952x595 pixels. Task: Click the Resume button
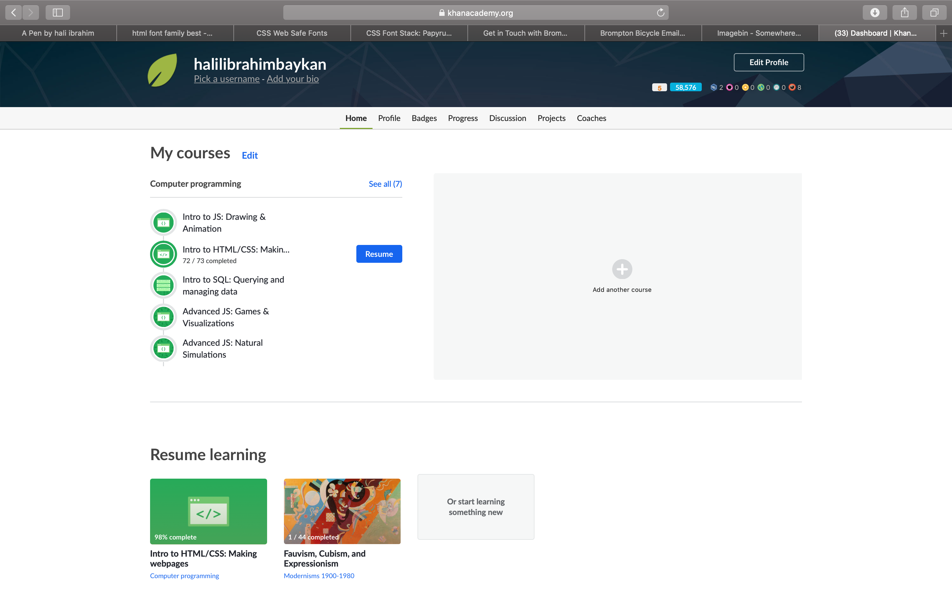(379, 254)
